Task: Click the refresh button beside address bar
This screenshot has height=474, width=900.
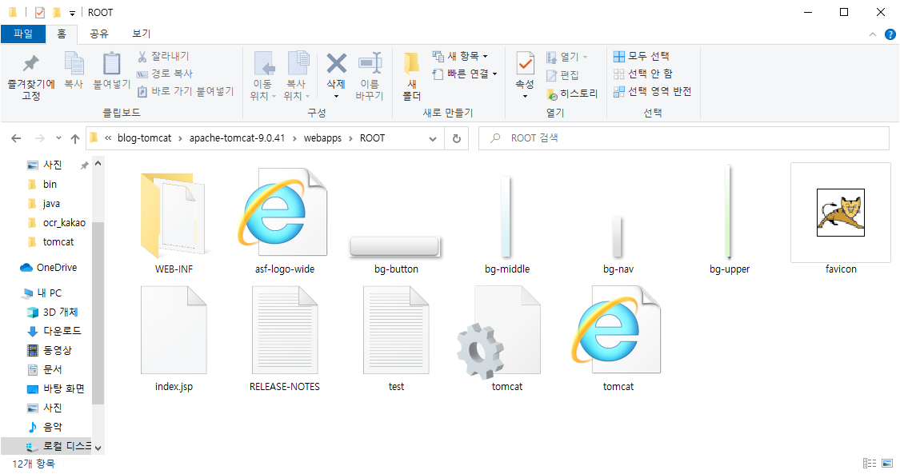Action: pyautogui.click(x=457, y=138)
